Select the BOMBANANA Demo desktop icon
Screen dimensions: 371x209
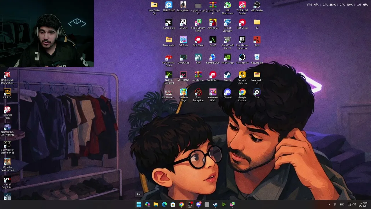(169, 60)
